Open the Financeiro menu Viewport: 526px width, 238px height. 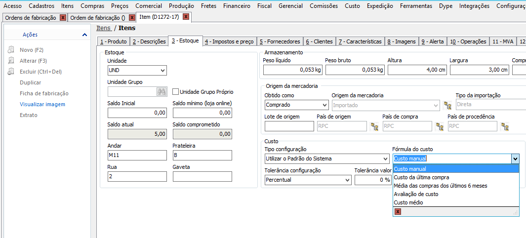[237, 6]
